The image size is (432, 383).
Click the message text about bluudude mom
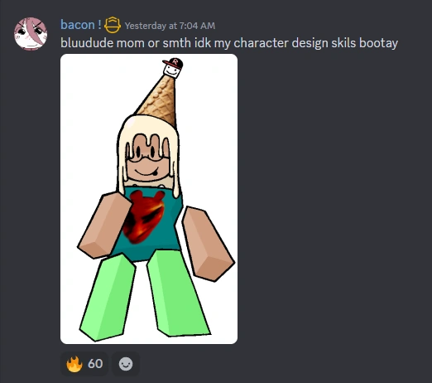coord(229,43)
